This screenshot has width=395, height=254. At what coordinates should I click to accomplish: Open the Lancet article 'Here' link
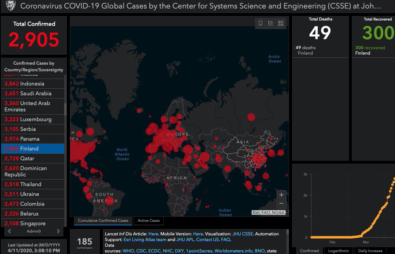pyautogui.click(x=153, y=234)
